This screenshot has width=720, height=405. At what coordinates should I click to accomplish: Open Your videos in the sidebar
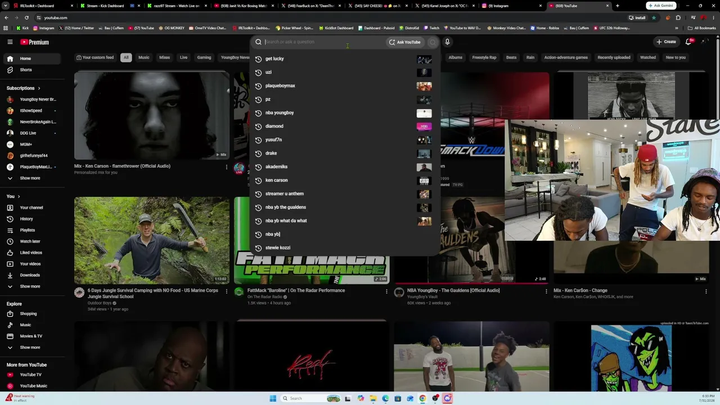33,264
